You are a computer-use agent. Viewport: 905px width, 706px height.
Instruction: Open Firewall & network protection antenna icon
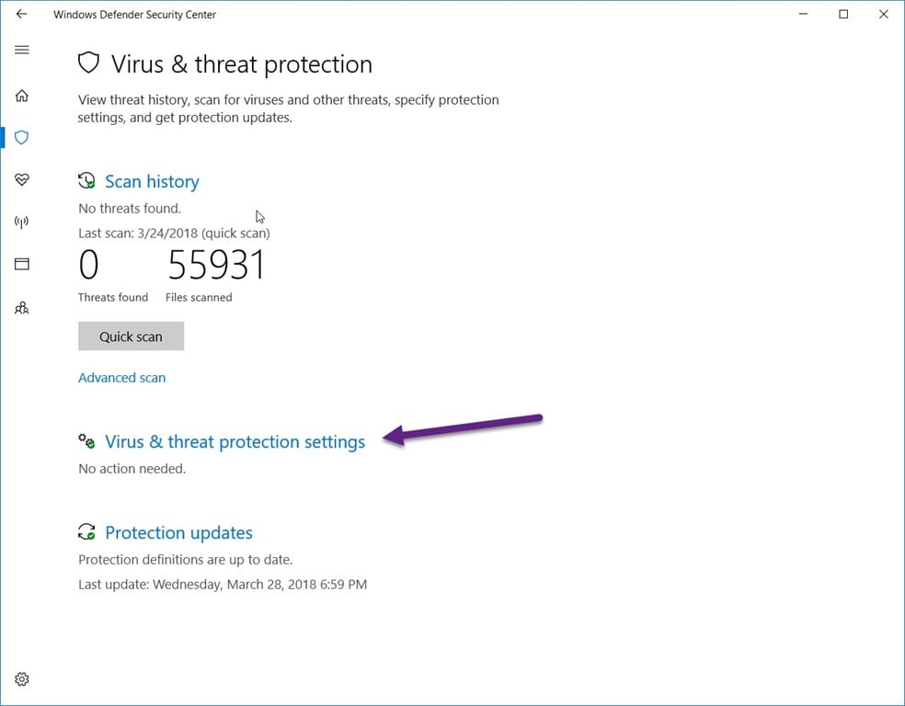coord(22,222)
